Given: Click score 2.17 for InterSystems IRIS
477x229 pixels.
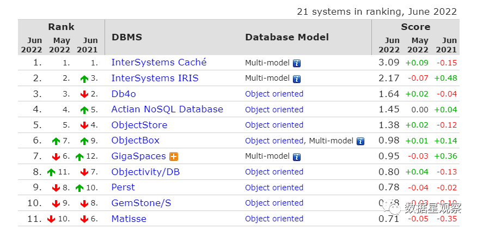Looking at the screenshot, I should [389, 79].
